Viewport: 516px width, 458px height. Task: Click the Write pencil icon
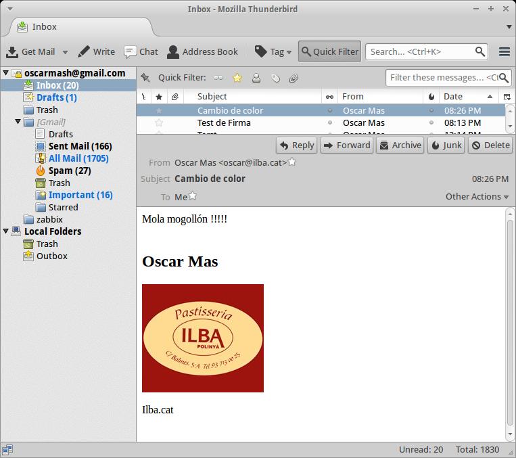click(x=84, y=51)
